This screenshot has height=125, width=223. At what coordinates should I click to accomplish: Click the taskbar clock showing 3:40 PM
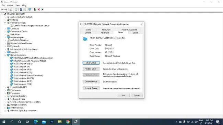(x=209, y=122)
